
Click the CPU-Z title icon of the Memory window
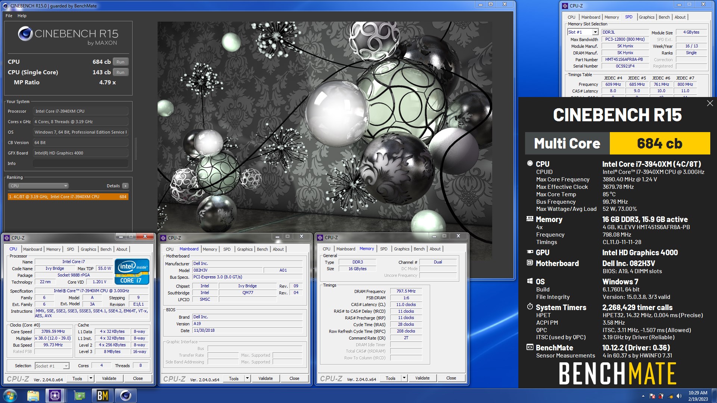point(320,237)
